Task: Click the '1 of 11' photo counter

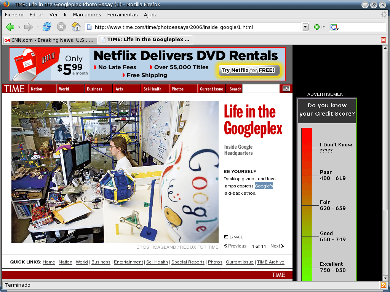Action: [x=259, y=246]
